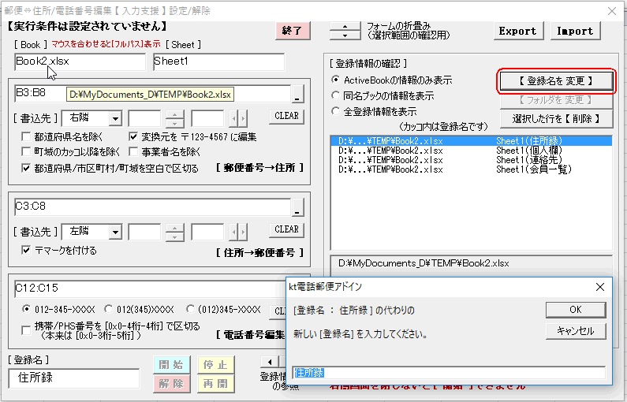Image resolution: width=627 pixels, height=402 pixels.
Task: Click right arrow spinner in 右隣 row
Action: tap(243, 119)
